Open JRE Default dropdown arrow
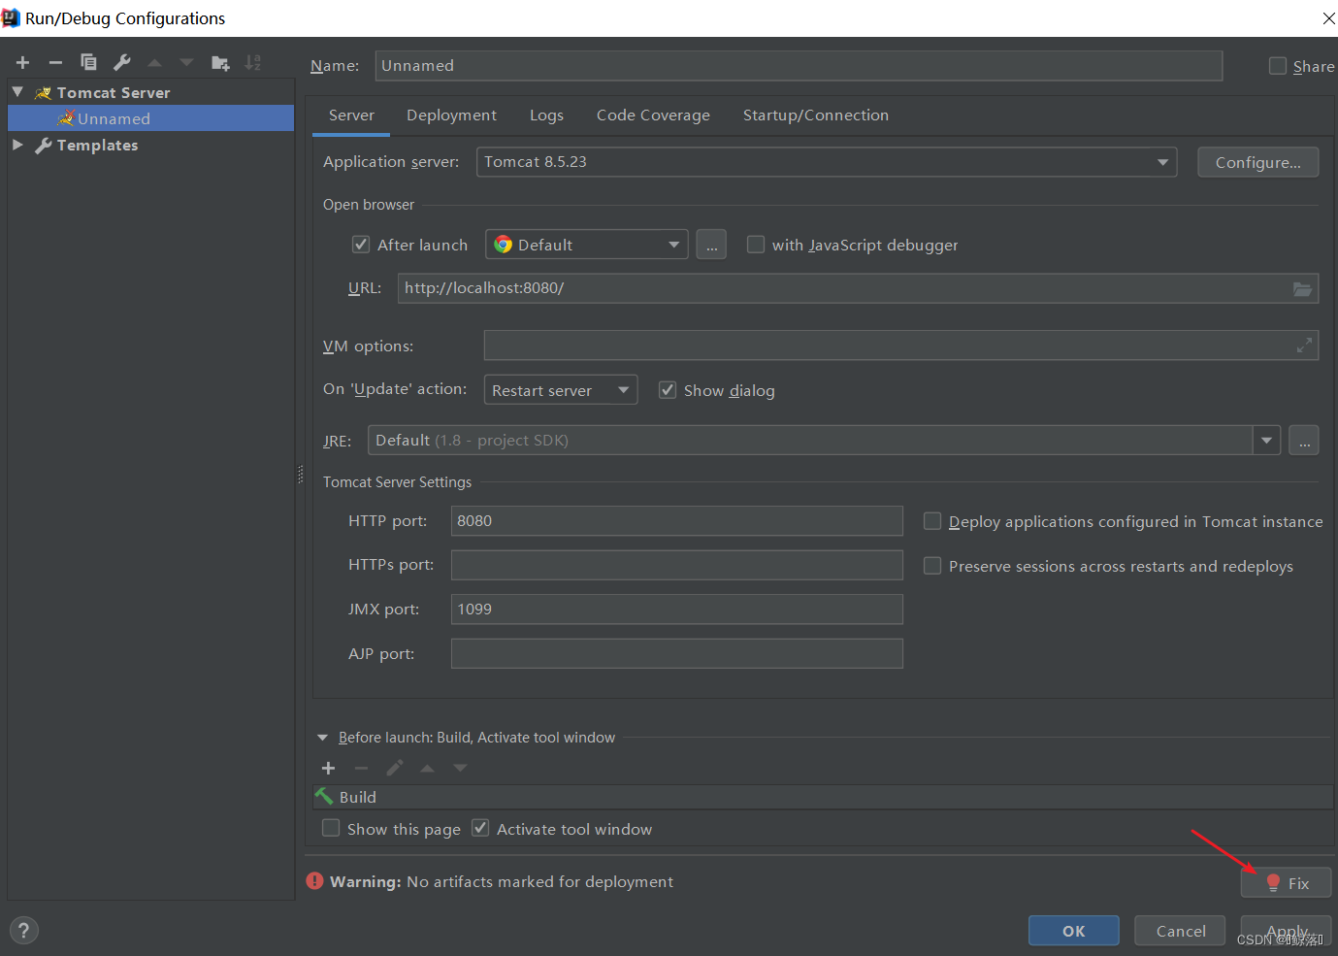Screen dimensions: 1338x956 [x=1266, y=441]
